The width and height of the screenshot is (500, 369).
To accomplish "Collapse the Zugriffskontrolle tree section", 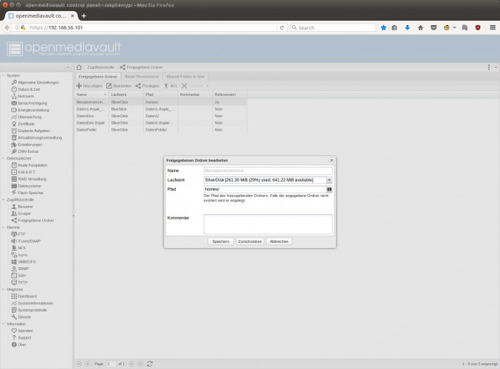I will pos(3,200).
